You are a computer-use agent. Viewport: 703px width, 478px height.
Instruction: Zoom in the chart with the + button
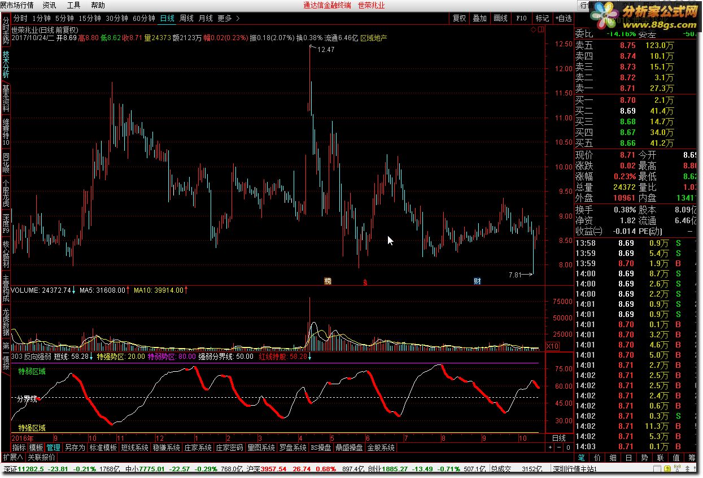pos(551,447)
